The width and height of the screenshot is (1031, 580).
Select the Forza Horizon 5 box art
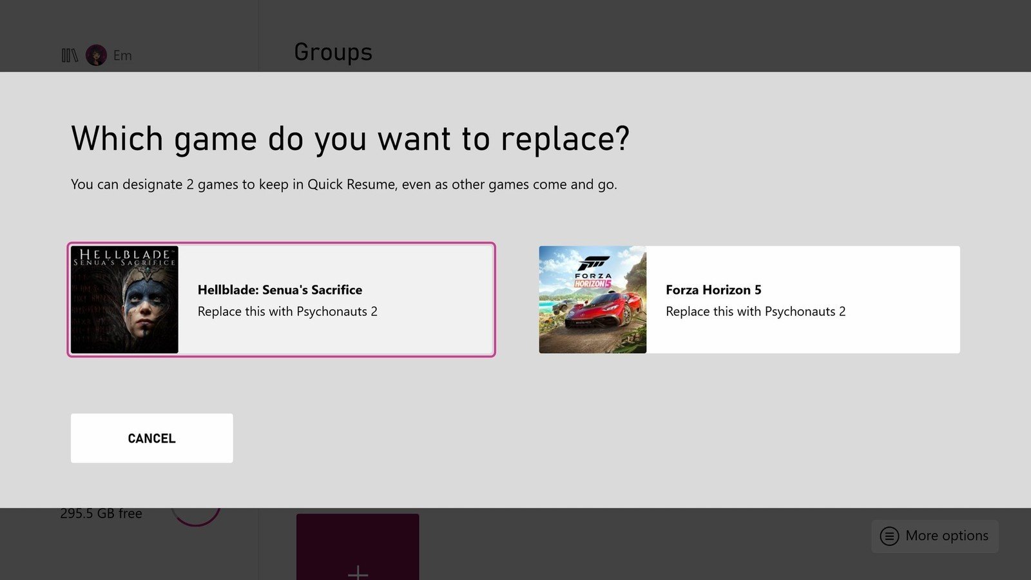(592, 298)
